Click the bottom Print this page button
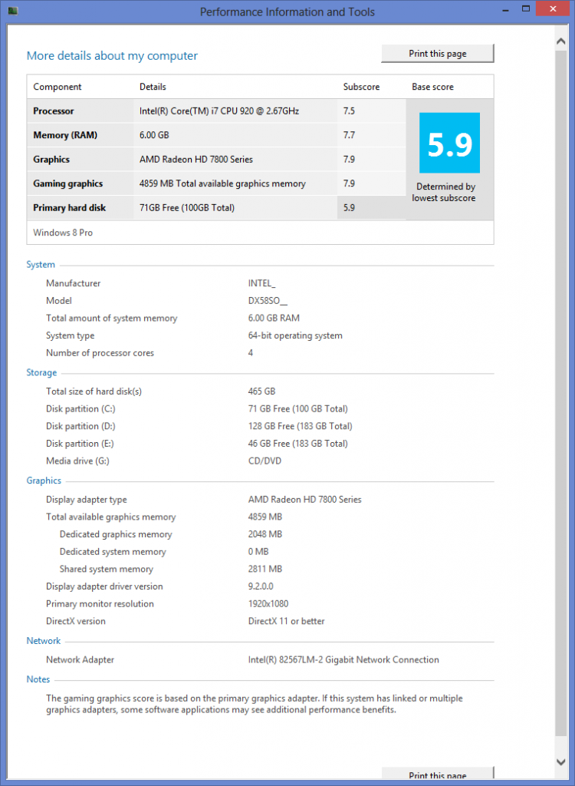 438,775
